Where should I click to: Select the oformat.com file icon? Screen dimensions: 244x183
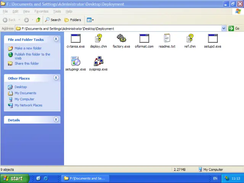click(144, 38)
